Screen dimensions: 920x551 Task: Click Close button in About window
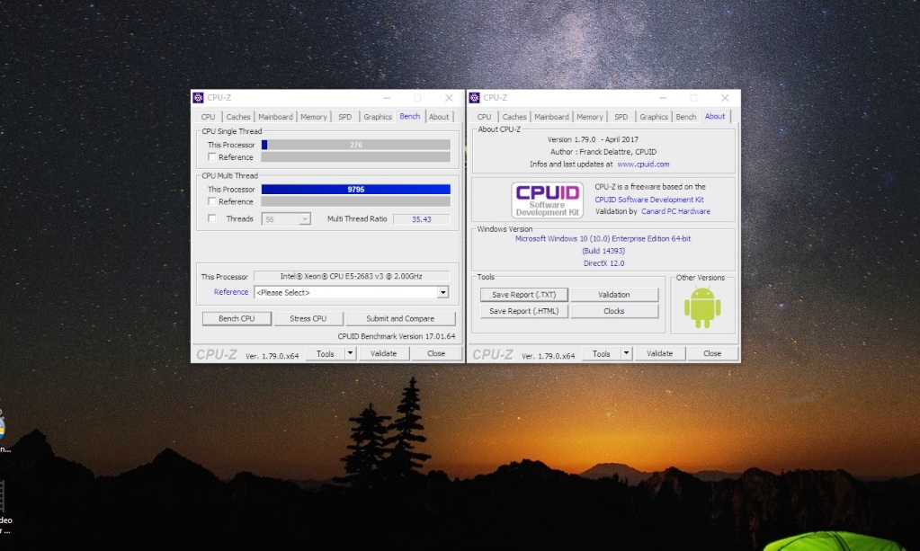coord(712,353)
